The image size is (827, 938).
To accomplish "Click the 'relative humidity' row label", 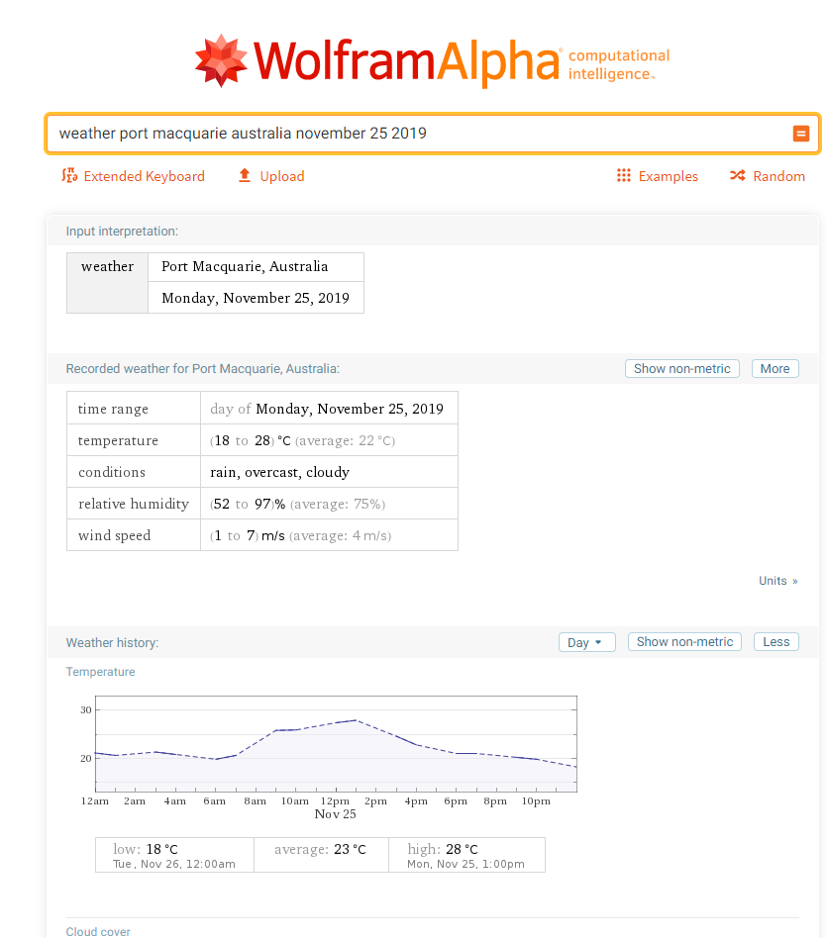I will (134, 504).
